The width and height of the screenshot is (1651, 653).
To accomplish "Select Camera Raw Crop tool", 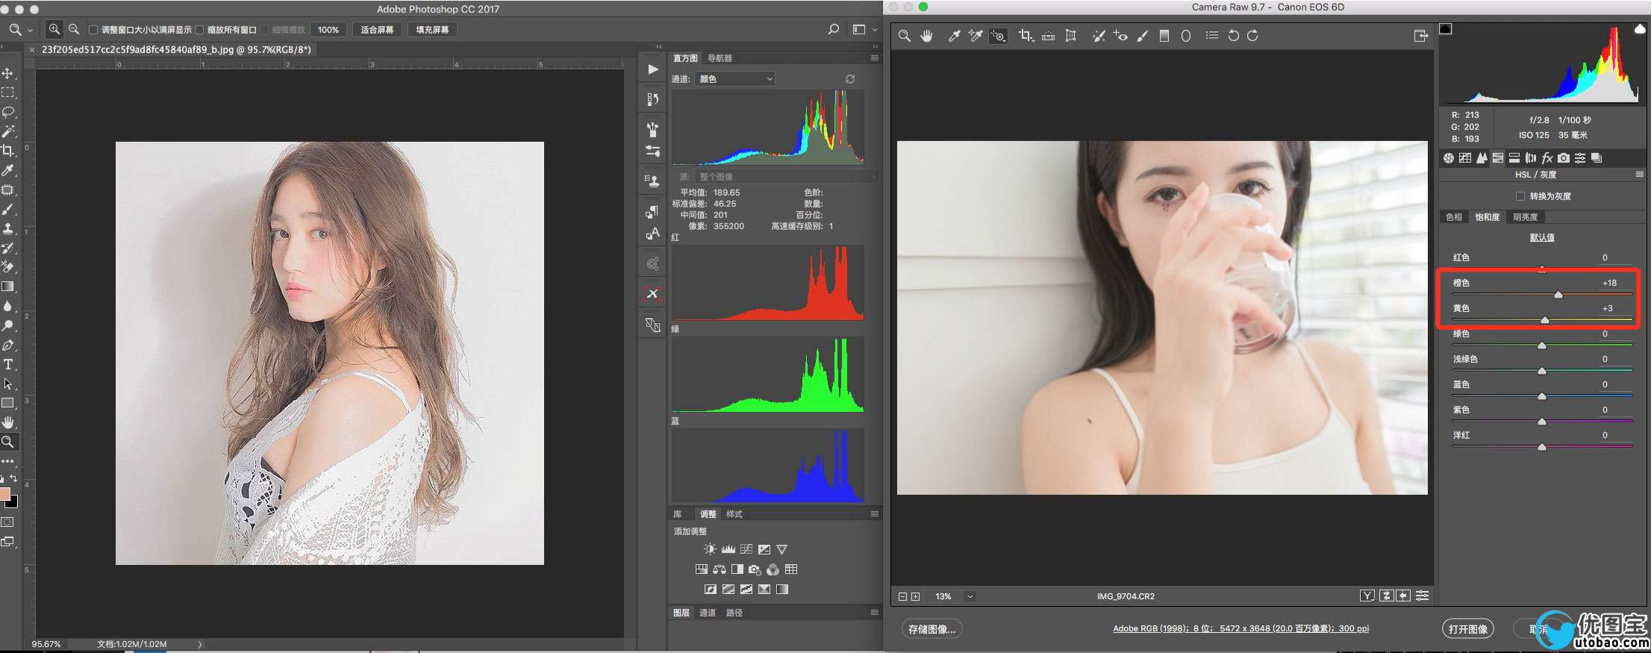I will coord(1026,36).
